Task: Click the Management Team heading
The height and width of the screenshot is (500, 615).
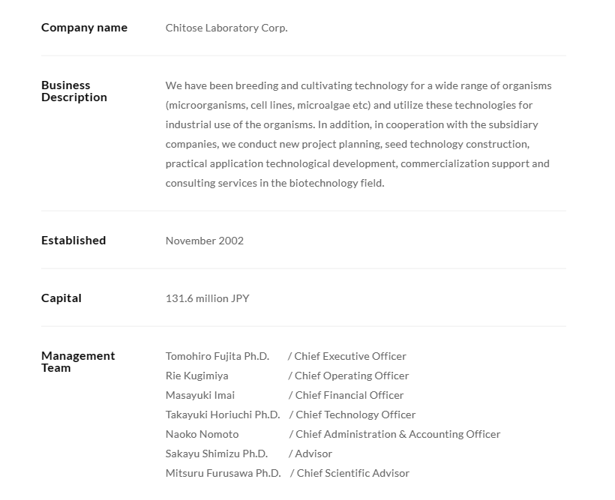Action: pos(78,361)
